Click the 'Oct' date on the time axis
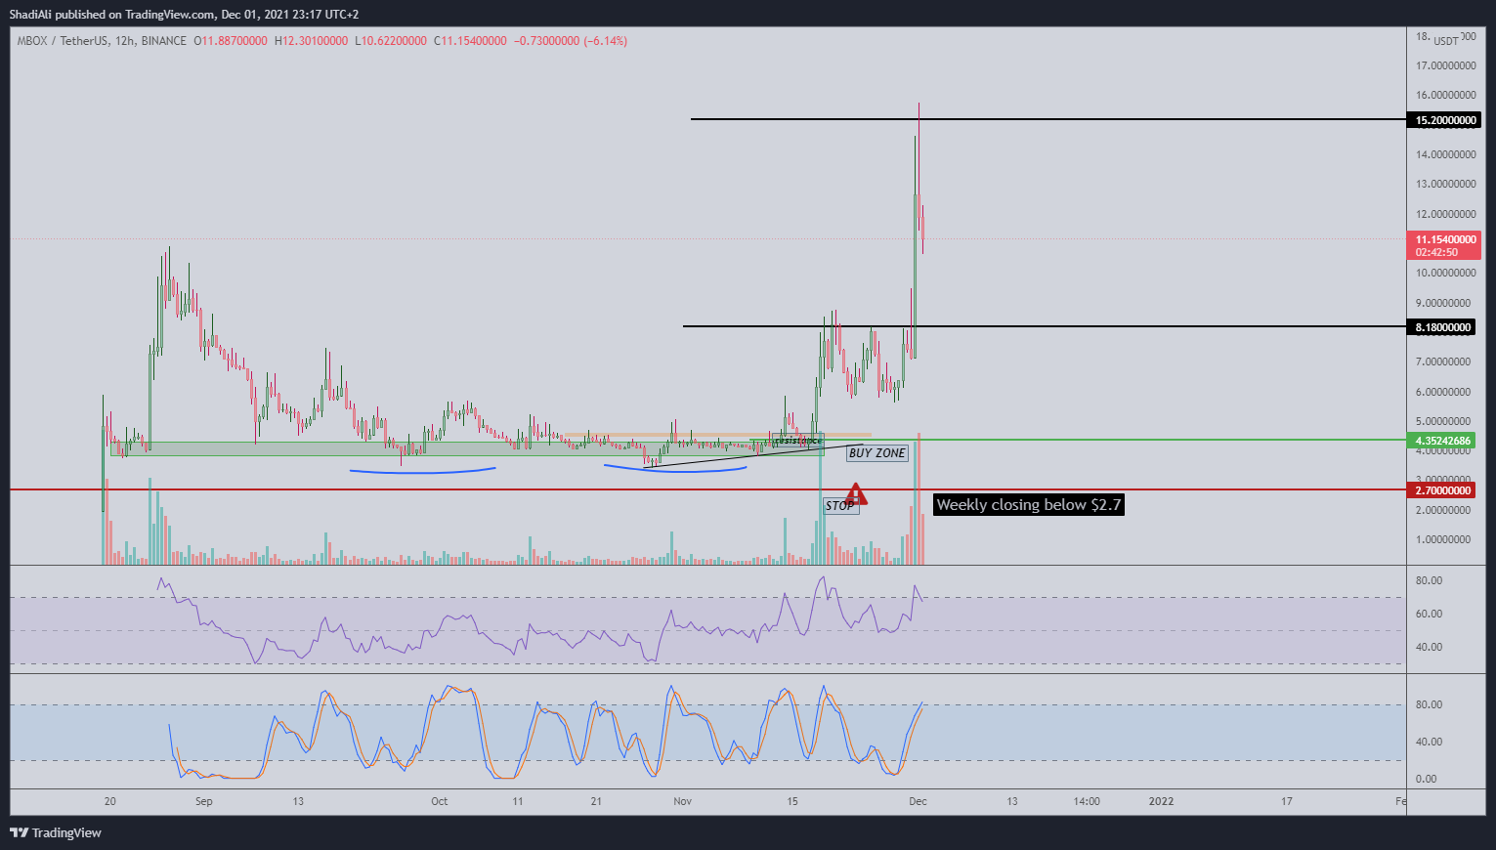1496x850 pixels. pos(440,801)
